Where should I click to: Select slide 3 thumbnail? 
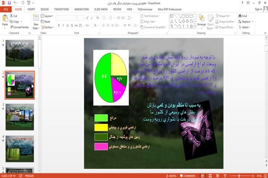(20, 117)
